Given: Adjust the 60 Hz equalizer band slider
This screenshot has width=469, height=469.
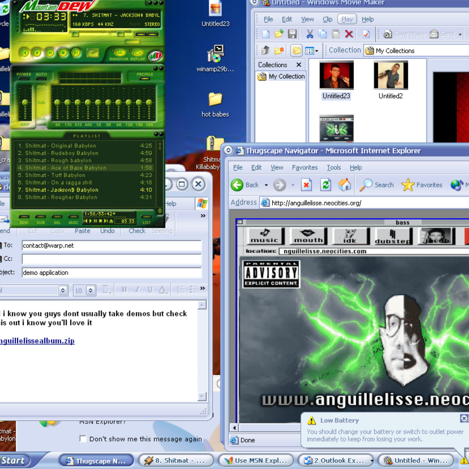Looking at the screenshot, I should point(57,102).
